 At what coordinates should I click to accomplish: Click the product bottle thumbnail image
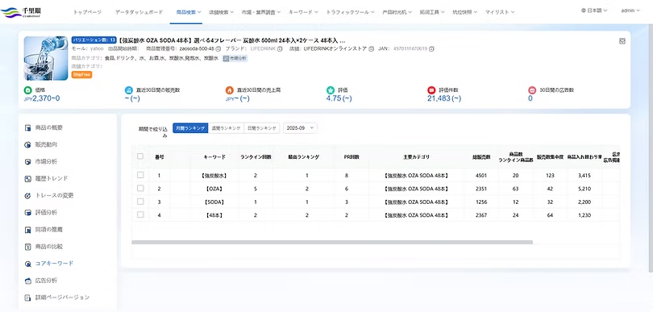(46, 58)
